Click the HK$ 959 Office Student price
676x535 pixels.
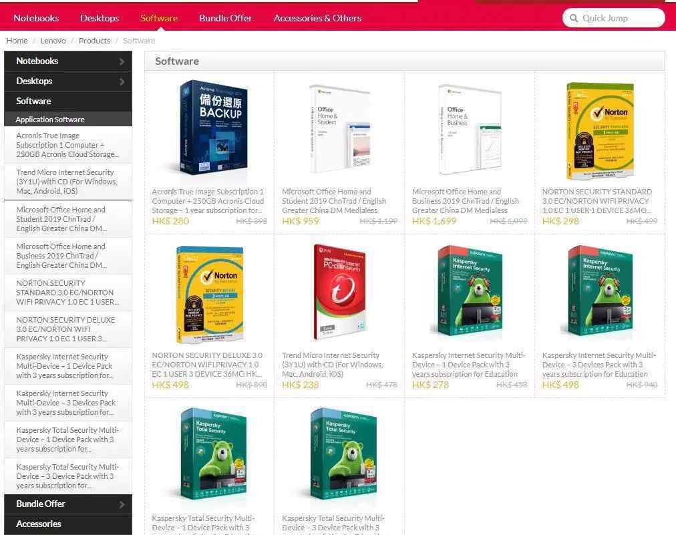click(x=301, y=221)
